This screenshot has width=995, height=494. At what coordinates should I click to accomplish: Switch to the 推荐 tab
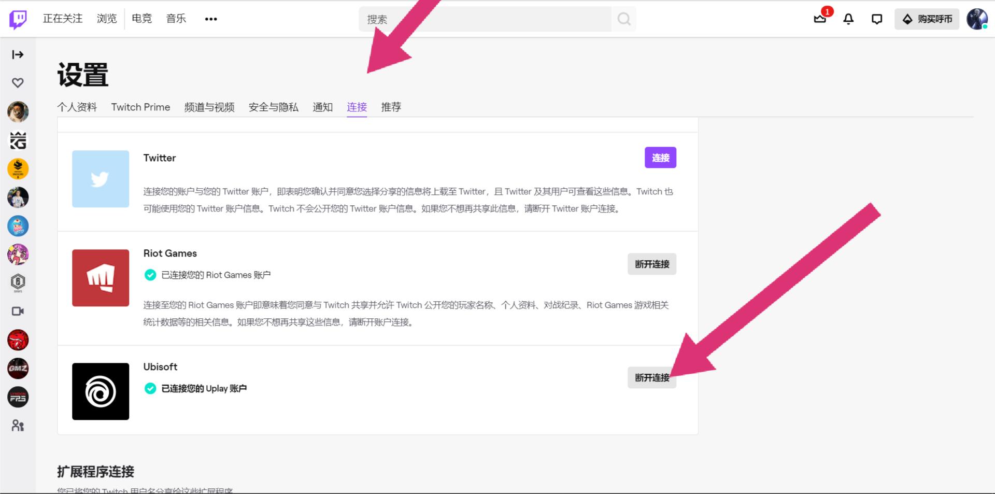tap(391, 107)
